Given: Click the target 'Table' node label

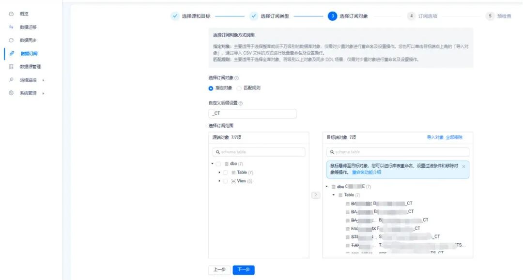Looking at the screenshot, I should coord(349,195).
